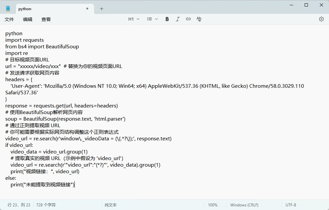Select the python tab
Image resolution: width=329 pixels, height=210 pixels.
55,9
